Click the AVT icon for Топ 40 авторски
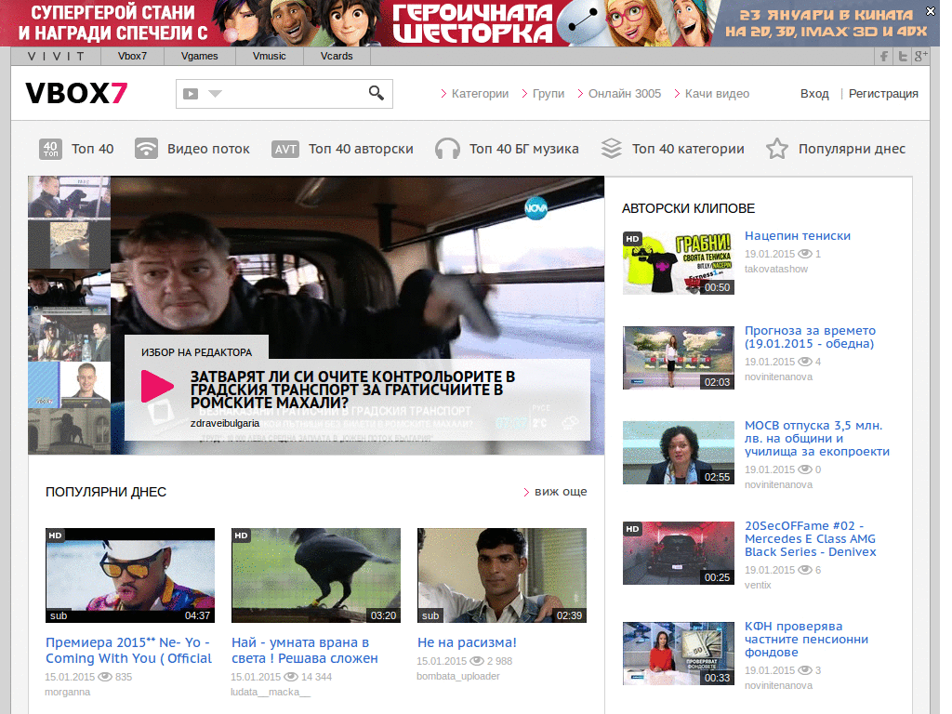The width and height of the screenshot is (952, 714). [285, 150]
